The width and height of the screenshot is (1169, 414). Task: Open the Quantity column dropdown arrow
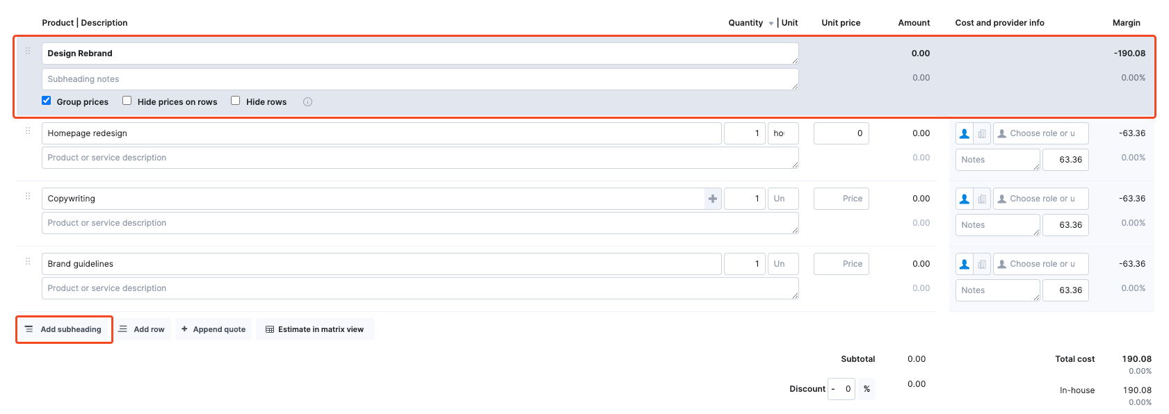coord(771,24)
